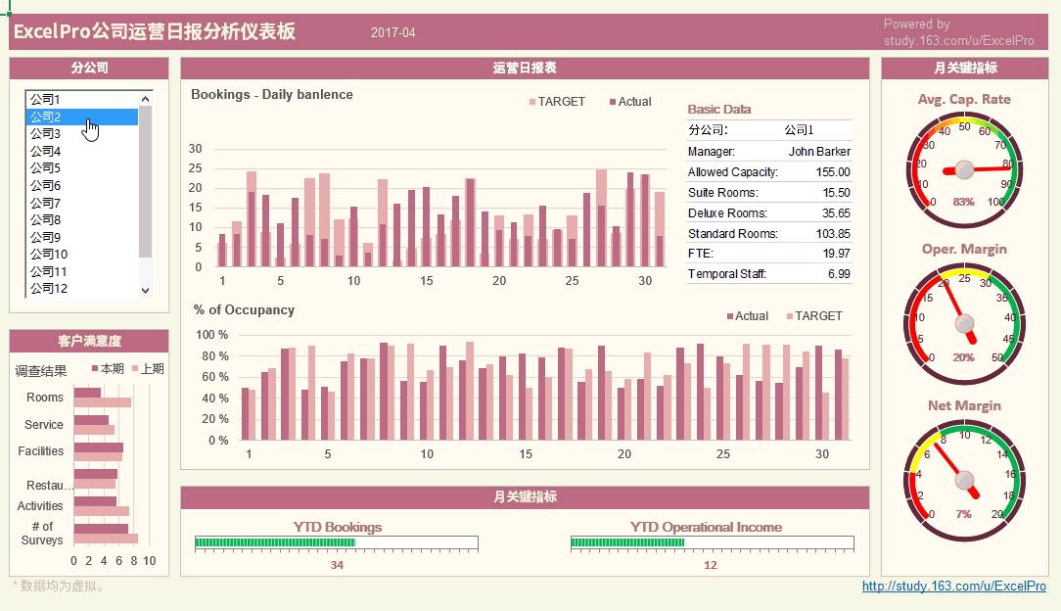Click the 客户满意度 panel header
The image size is (1061, 611).
coord(89,341)
